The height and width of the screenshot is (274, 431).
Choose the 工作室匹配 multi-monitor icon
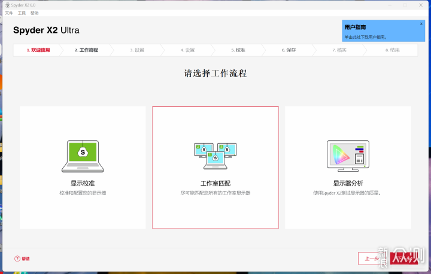[x=215, y=156]
